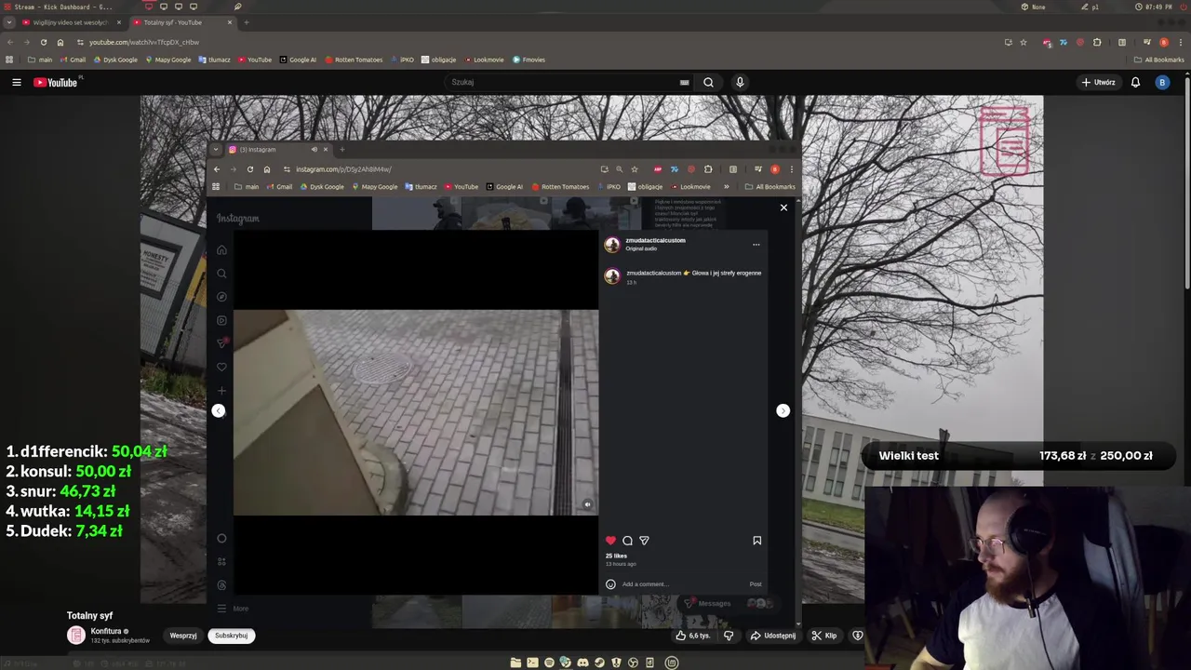Click the Klip scissors button
Viewport: 1191px width, 670px height.
pyautogui.click(x=824, y=636)
